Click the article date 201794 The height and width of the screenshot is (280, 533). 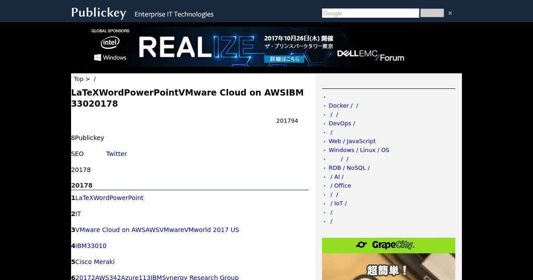point(287,121)
